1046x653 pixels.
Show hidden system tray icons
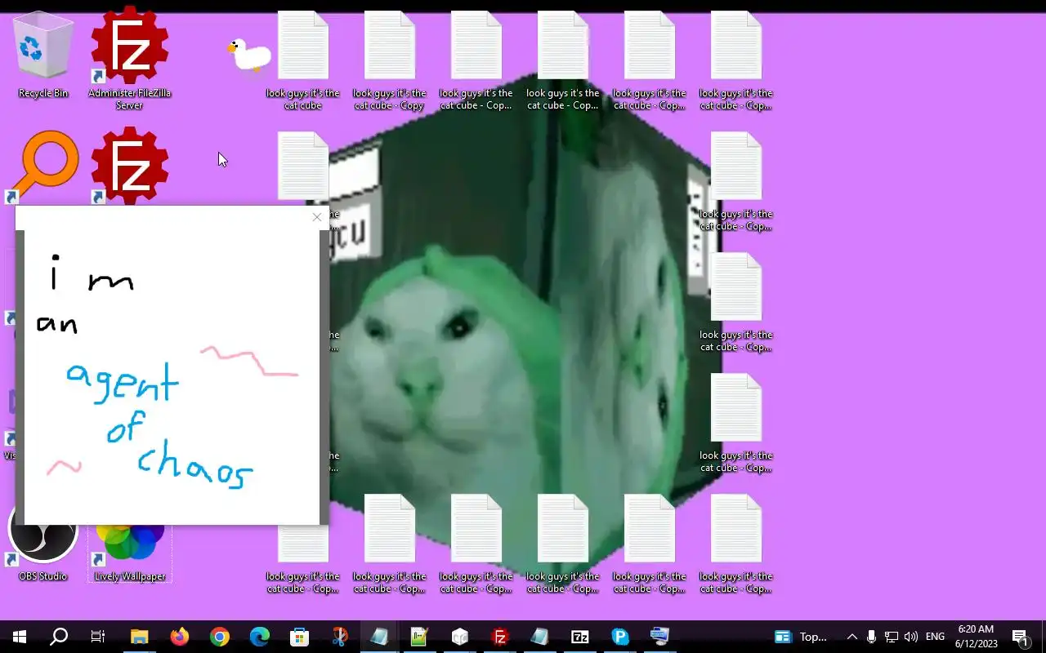tap(852, 637)
